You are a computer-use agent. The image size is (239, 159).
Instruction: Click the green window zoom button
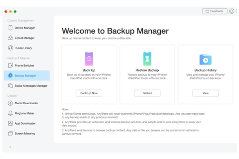pyautogui.click(x=15, y=12)
